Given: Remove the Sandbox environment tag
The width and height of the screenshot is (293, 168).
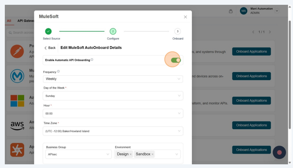Looking at the screenshot, I should (153, 154).
